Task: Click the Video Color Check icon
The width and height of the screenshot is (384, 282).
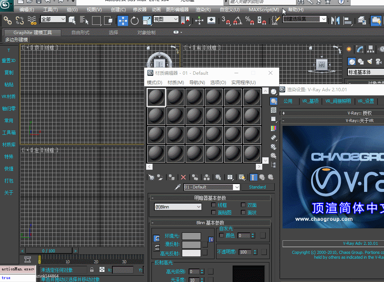Action: pyautogui.click(x=273, y=128)
